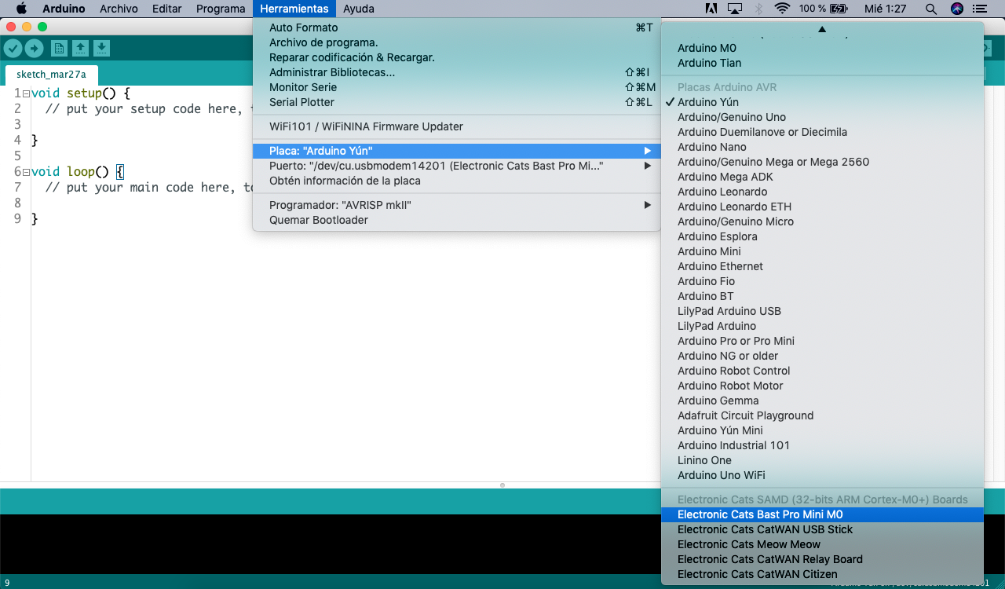
Task: Click the Adobe icon in menu bar
Action: [711, 9]
